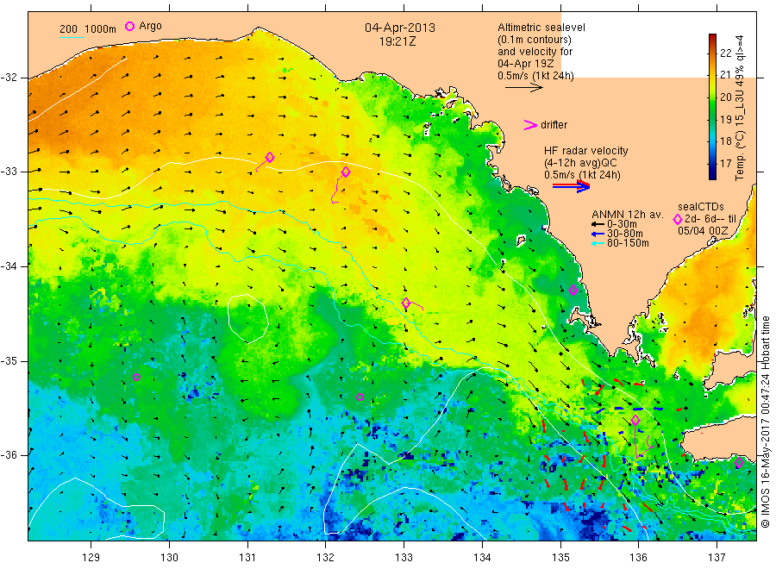Click the 'ANMN 12h av.' legend heading
This screenshot has height=569, width=776.
pos(627,215)
